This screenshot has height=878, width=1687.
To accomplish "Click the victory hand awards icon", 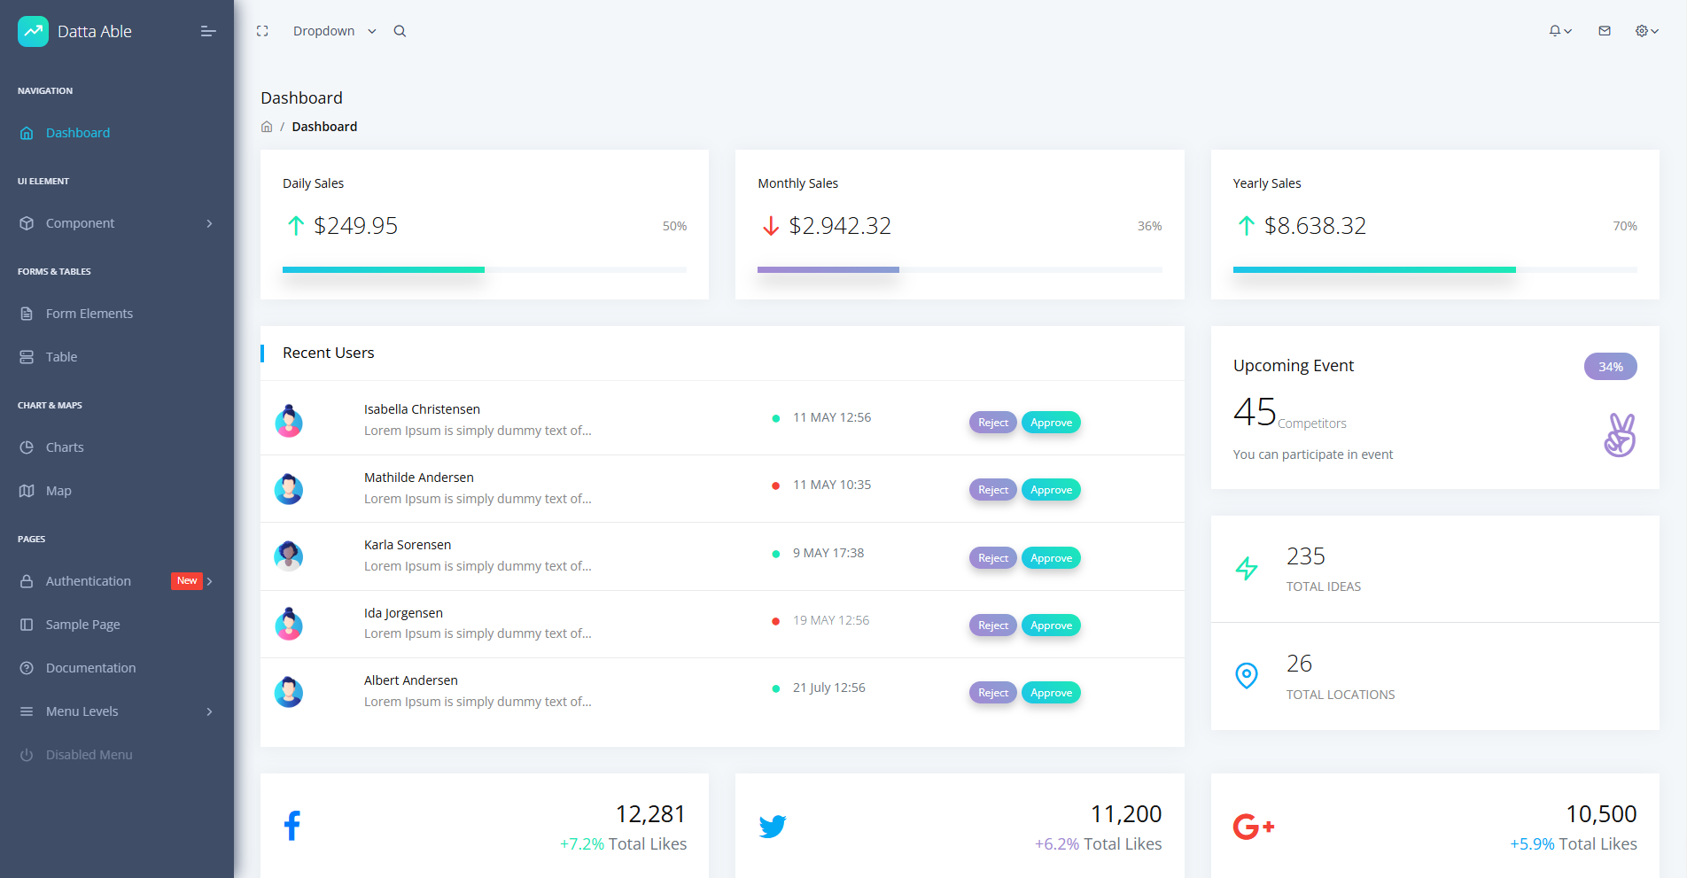I will 1620,435.
